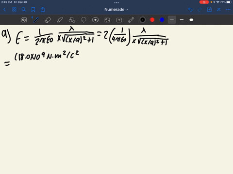Choose the Shapes tool

point(72,20)
